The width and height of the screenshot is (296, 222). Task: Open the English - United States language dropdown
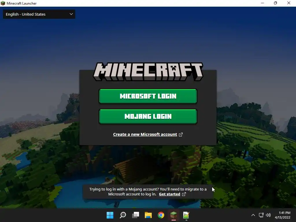pos(39,14)
